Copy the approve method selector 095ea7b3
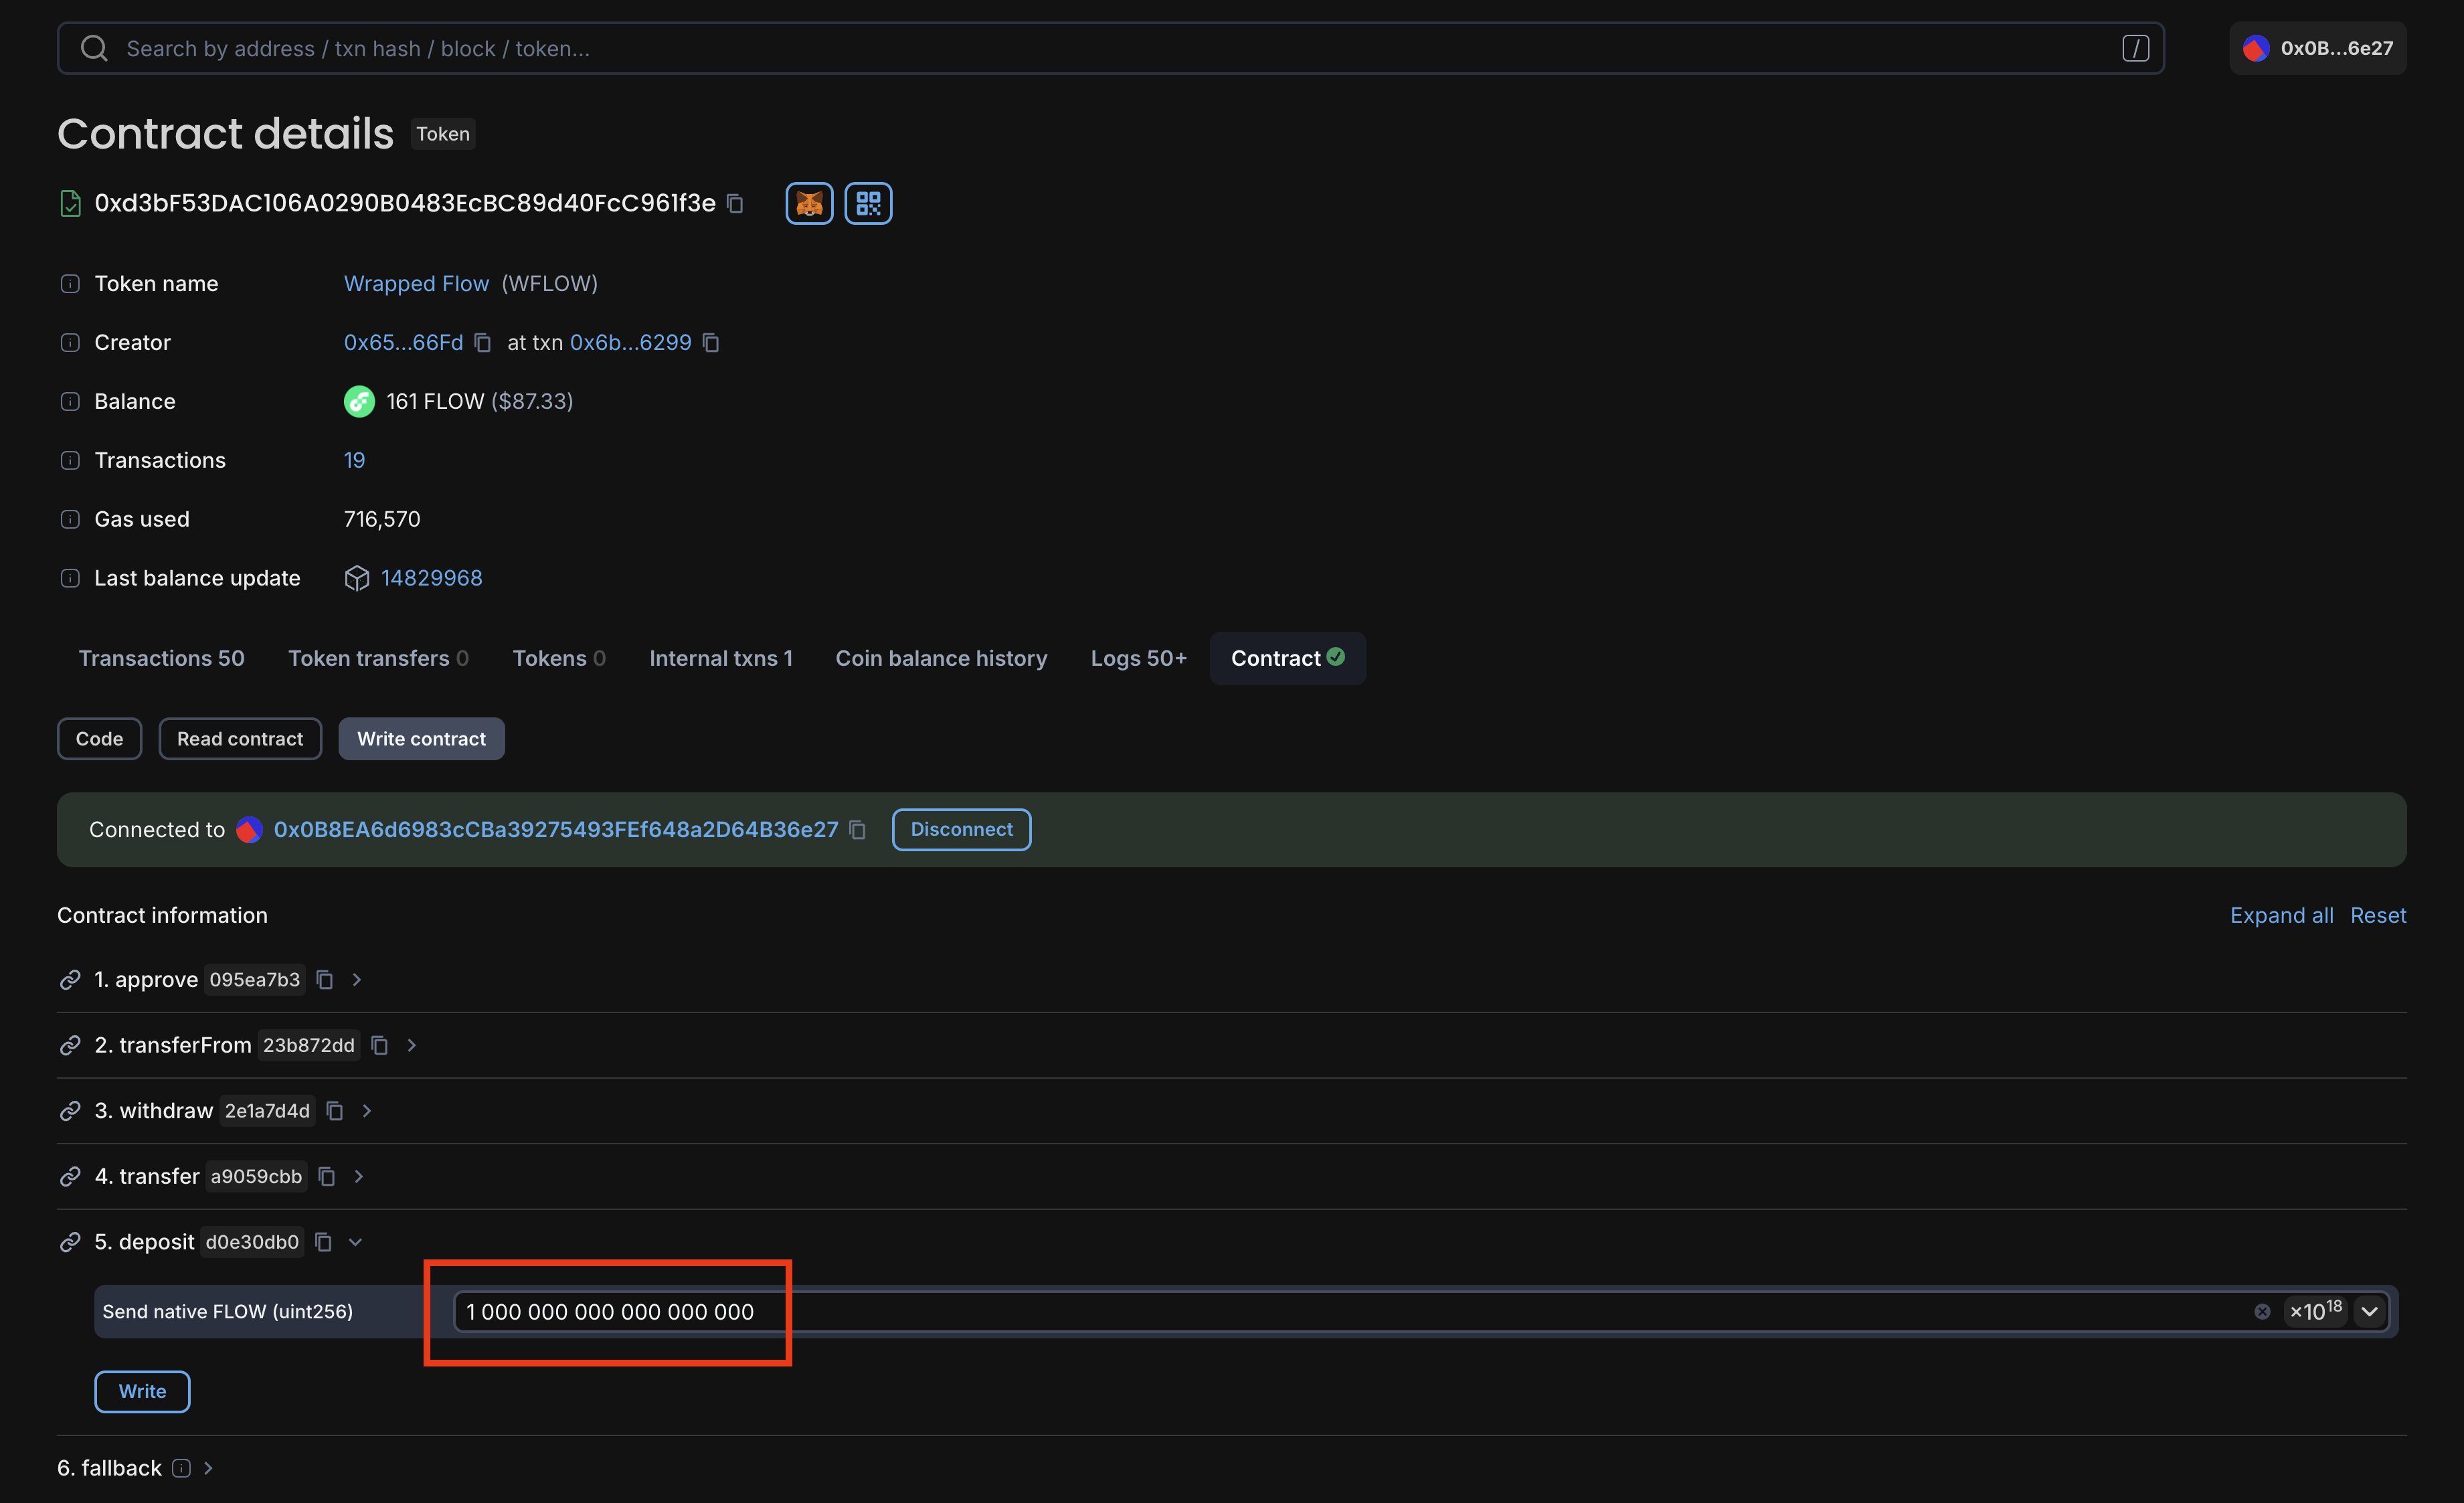The width and height of the screenshot is (2464, 1503). 324,980
